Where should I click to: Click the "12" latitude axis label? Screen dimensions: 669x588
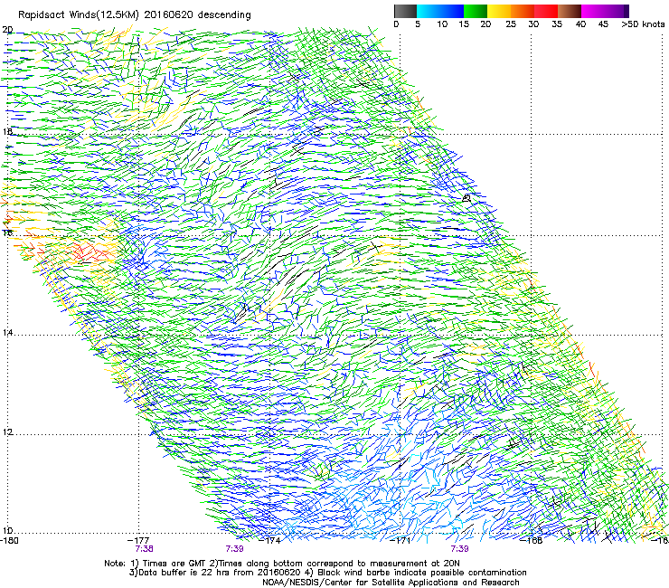[7, 432]
